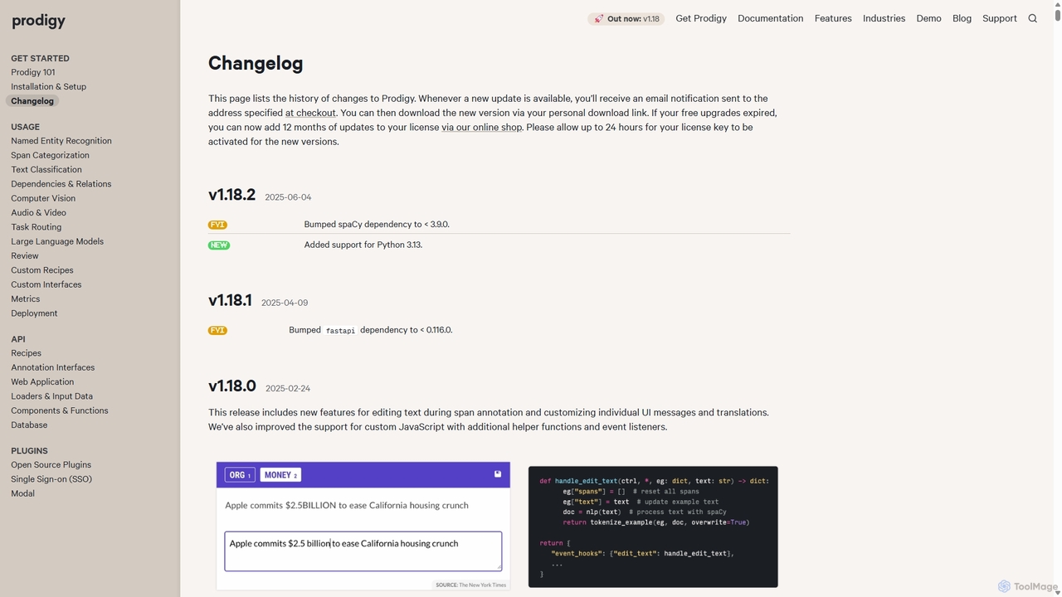Image resolution: width=1062 pixels, height=597 pixels.
Task: Click the Out now v1.18 badge
Action: click(x=626, y=18)
